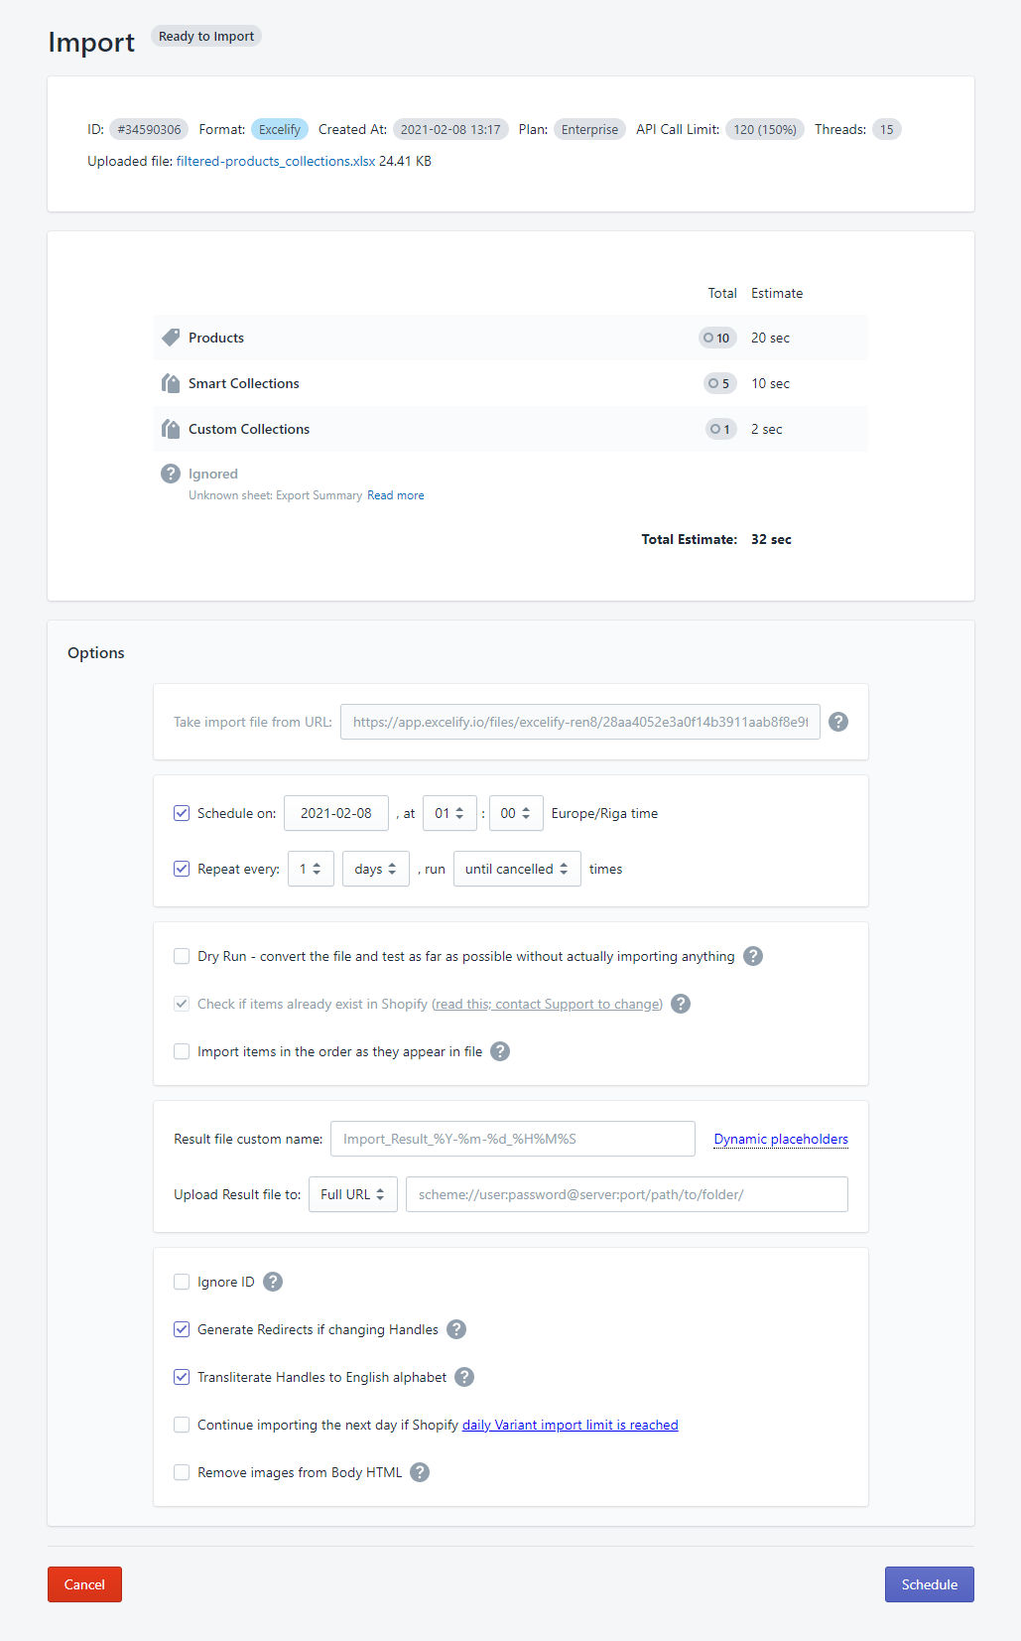Open the Dry Run help icon
The width and height of the screenshot is (1021, 1641).
753,956
